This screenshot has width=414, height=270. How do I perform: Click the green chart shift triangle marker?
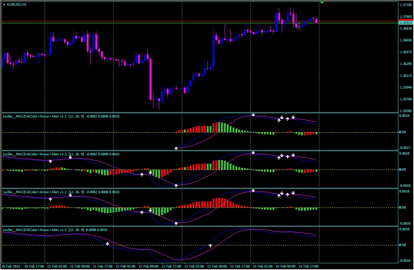[x=322, y=2]
